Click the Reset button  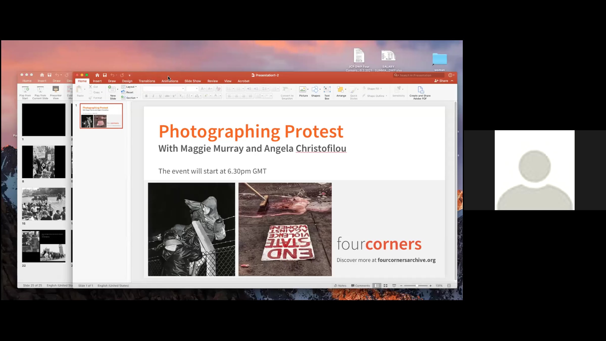click(x=130, y=92)
